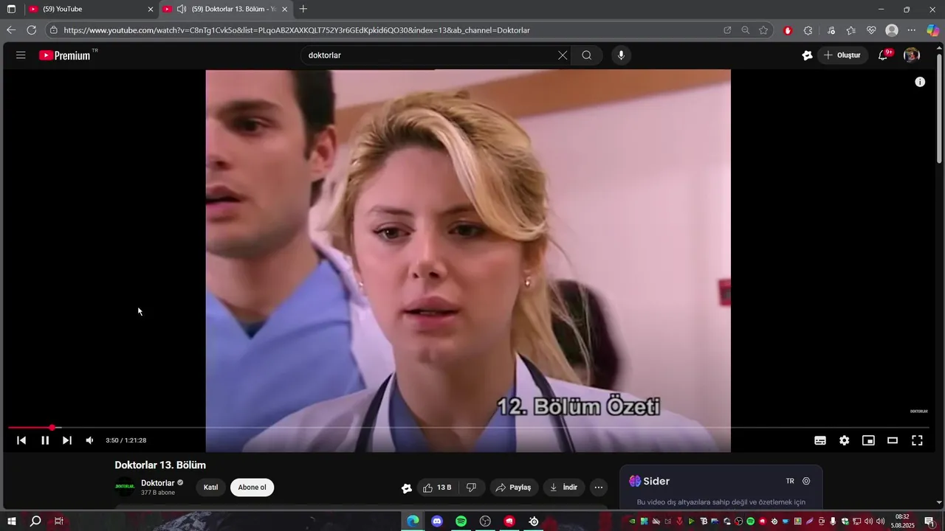Click the sparkle icon beside Oluştur
945x531 pixels.
[x=807, y=55]
